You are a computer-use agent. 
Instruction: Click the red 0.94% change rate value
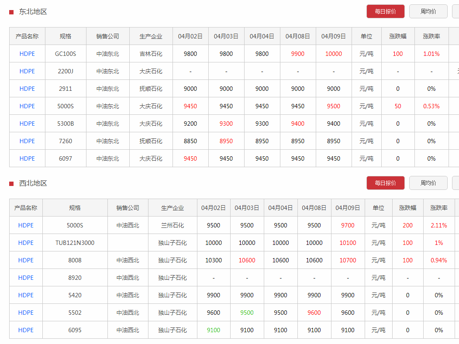[439, 260]
